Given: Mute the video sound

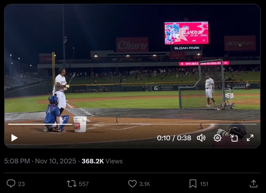Looking at the screenshot, I should click(x=201, y=138).
